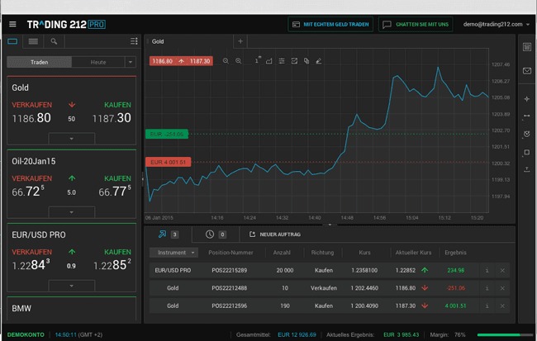The width and height of the screenshot is (537, 341).
Task: Buy Oil-20Jan15 at 66.775
Action: [115, 186]
